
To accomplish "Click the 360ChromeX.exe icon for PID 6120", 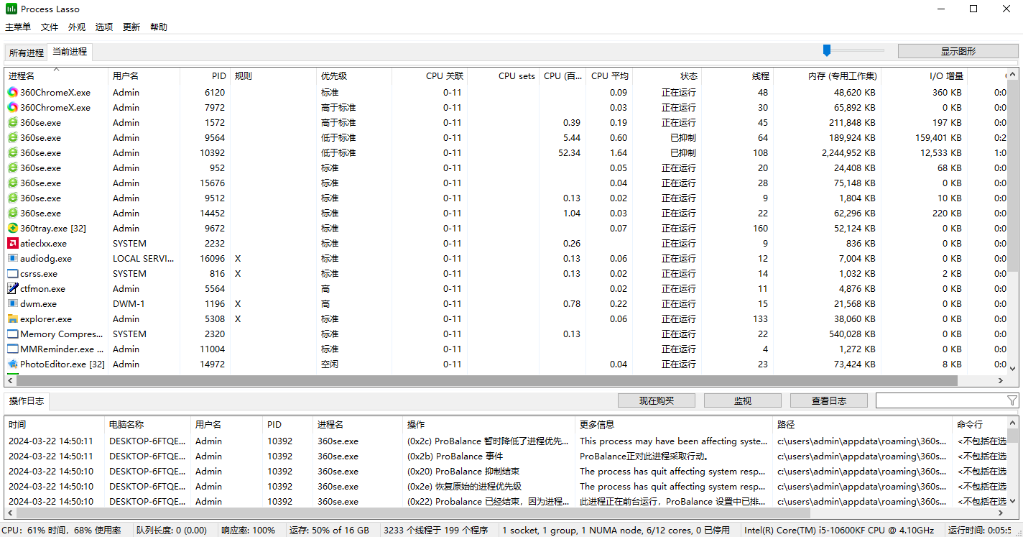I will click(13, 92).
